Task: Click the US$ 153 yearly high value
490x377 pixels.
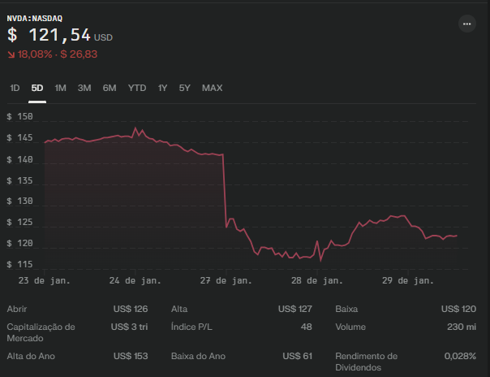Action: 131,357
